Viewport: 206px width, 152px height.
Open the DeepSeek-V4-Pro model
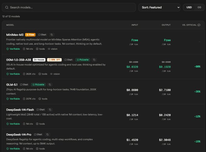(19, 135)
